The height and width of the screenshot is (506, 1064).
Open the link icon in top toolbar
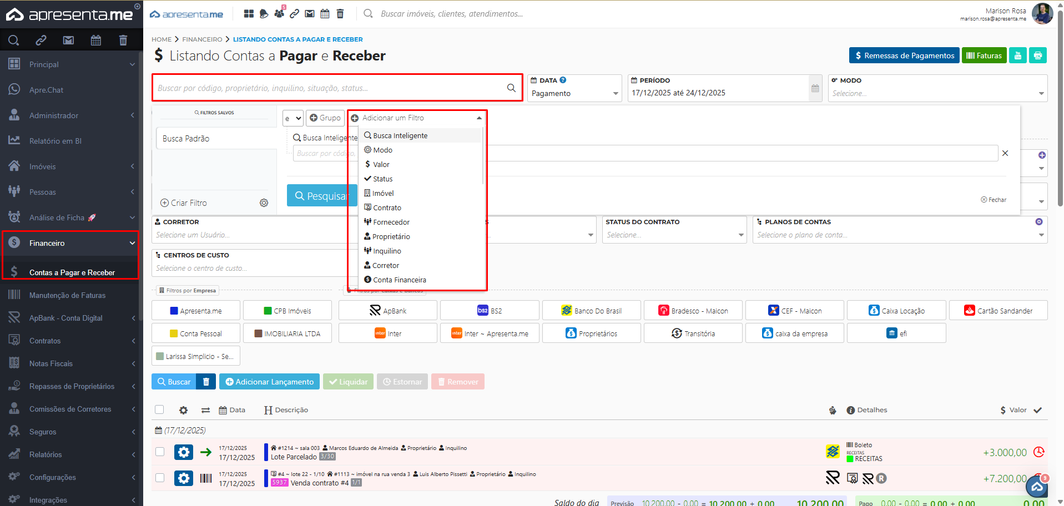pos(294,13)
